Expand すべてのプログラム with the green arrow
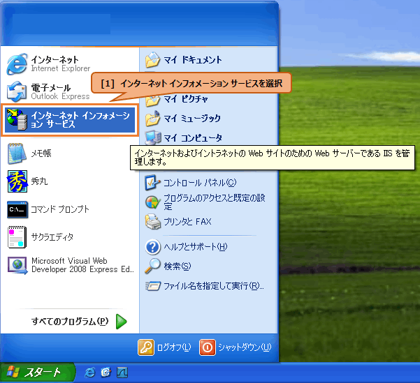Screen dimensions: 420x383 point(122,322)
